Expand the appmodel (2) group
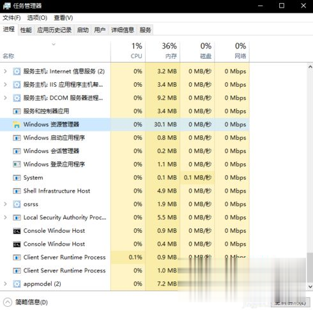The width and height of the screenshot is (313, 310). click(5, 284)
